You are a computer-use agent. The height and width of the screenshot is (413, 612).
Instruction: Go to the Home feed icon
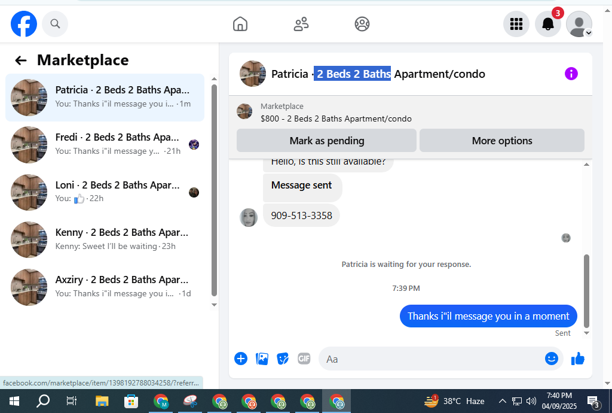[240, 24]
